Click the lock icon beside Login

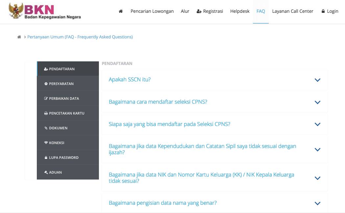pyautogui.click(x=323, y=11)
